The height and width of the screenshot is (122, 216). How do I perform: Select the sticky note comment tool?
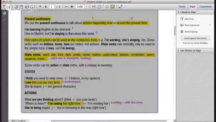click(107, 6)
